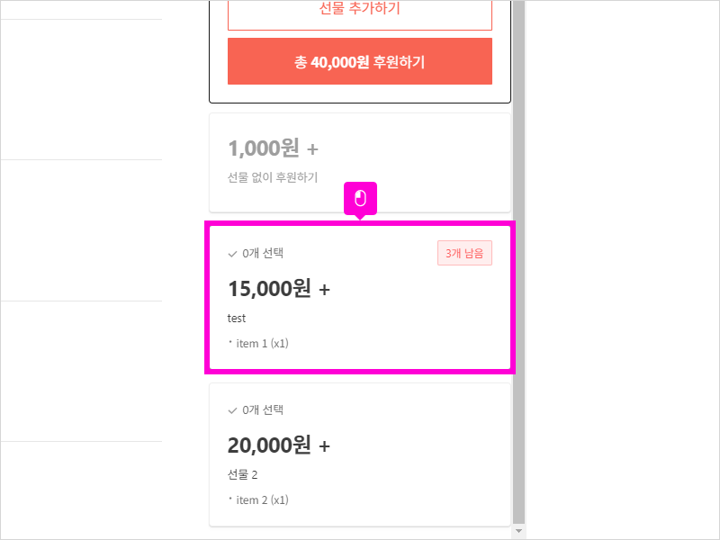Screen dimensions: 720x540
Task: Select the 1,000원 no-reward pledge card
Action: click(359, 162)
